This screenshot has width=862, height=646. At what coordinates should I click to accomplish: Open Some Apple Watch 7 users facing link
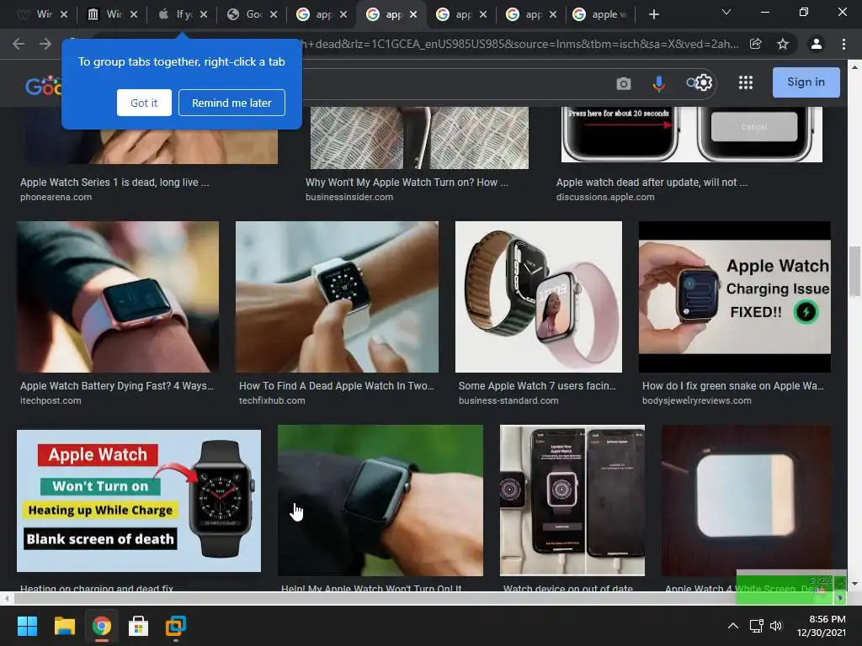[537, 386]
